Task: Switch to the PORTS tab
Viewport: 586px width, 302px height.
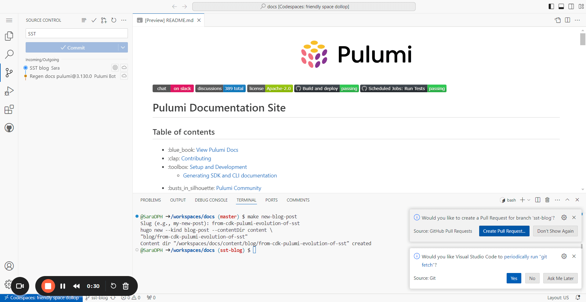Action: 271,200
